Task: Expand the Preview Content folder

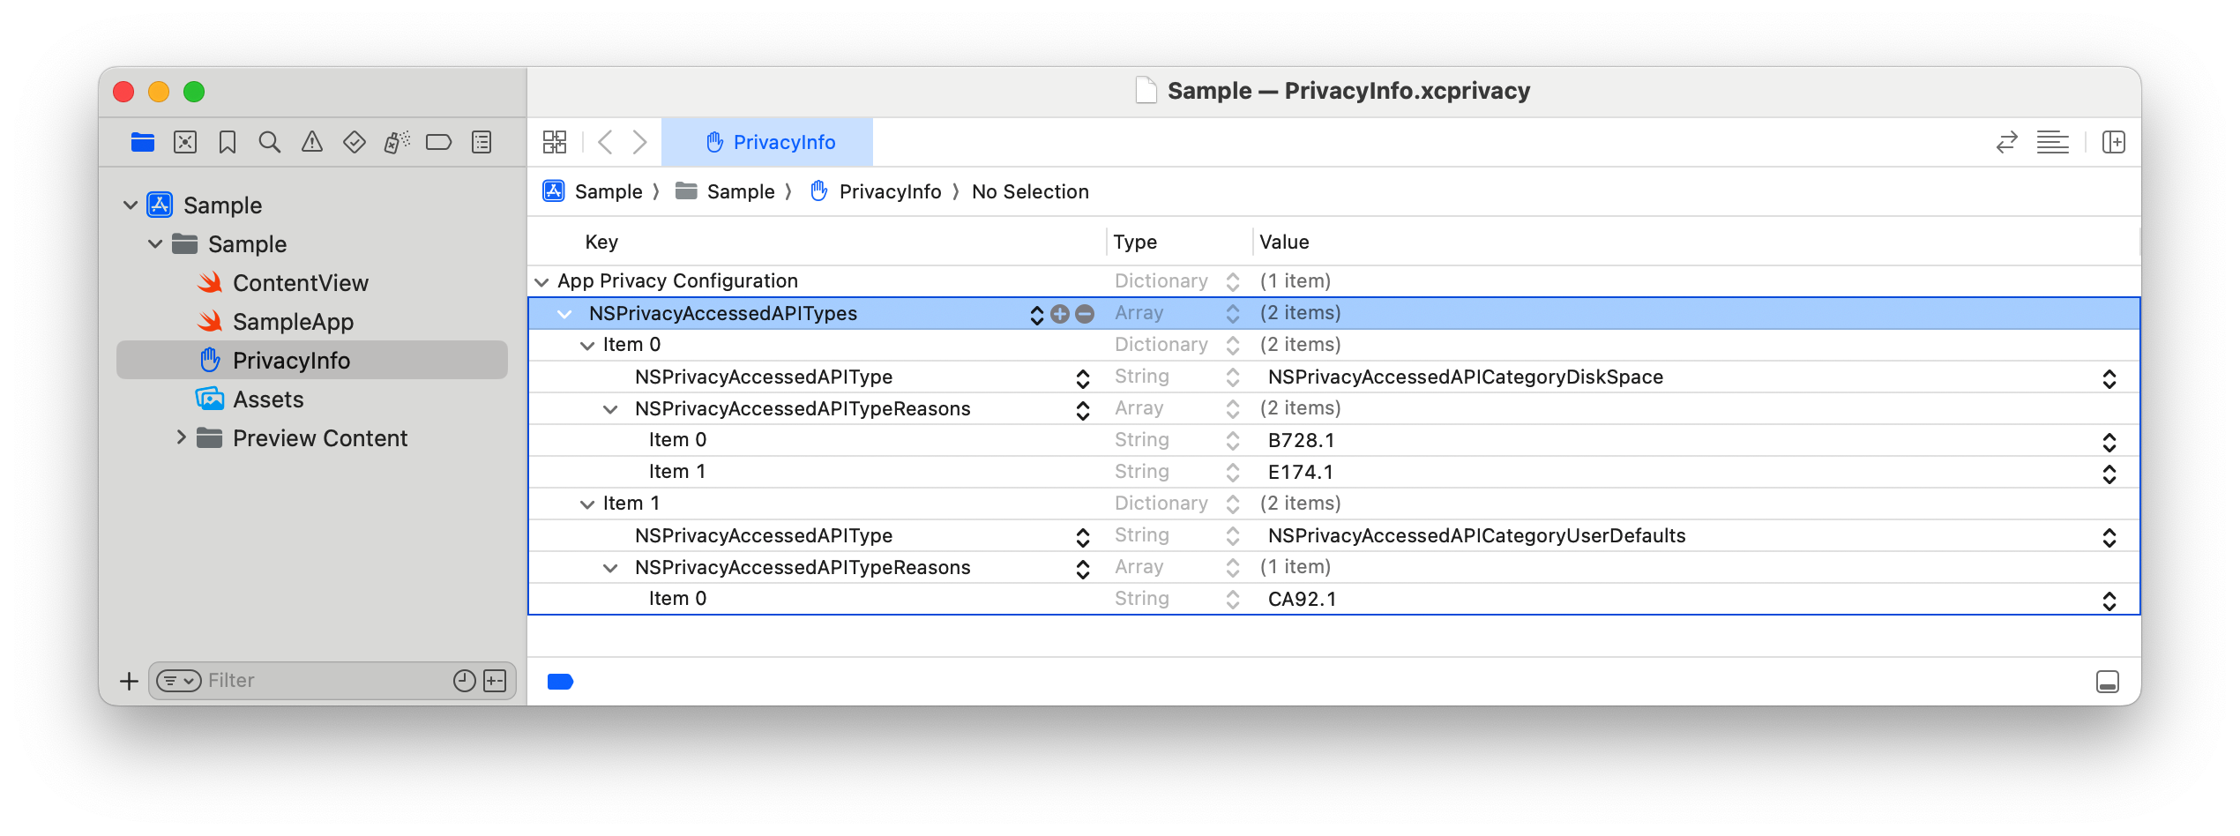Action: pyautogui.click(x=181, y=437)
